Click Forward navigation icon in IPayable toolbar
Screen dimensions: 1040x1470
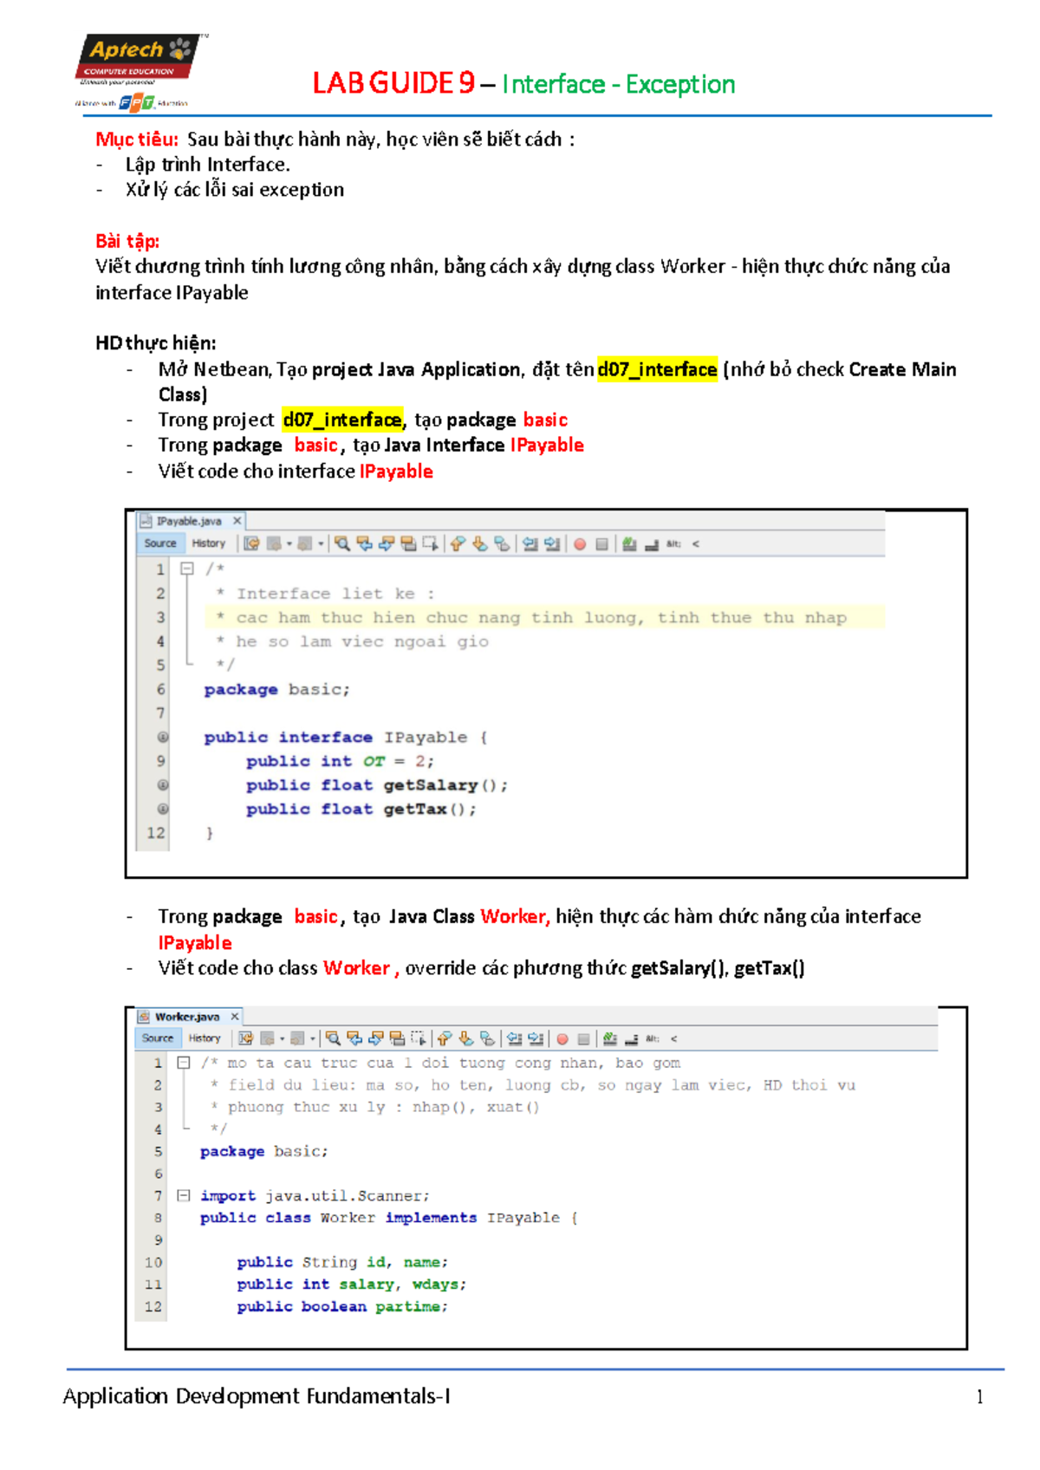(x=304, y=543)
